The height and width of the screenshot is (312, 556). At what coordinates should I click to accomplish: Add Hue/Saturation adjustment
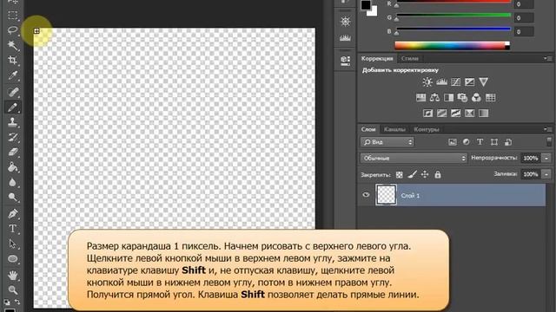pyautogui.click(x=420, y=98)
